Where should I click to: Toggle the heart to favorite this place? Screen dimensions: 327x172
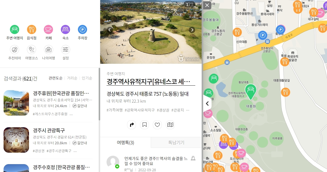(x=157, y=124)
